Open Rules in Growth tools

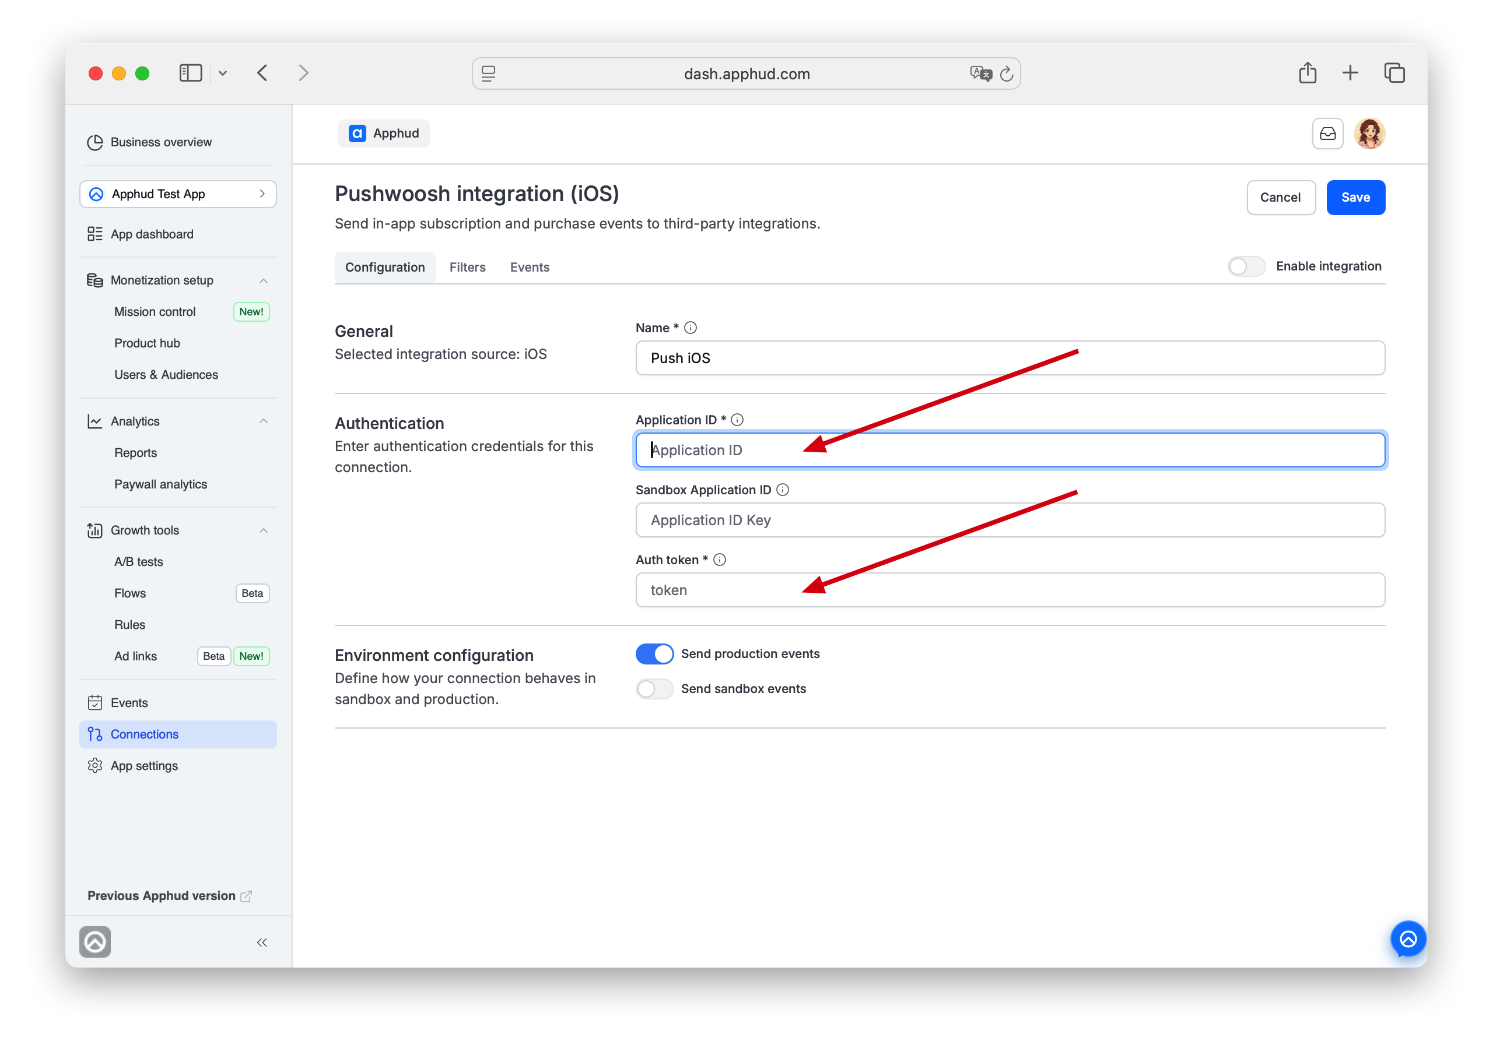coord(129,625)
